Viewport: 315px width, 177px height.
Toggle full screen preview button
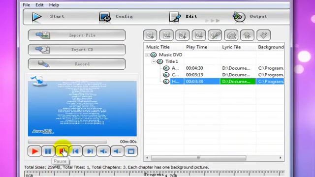[131, 151]
